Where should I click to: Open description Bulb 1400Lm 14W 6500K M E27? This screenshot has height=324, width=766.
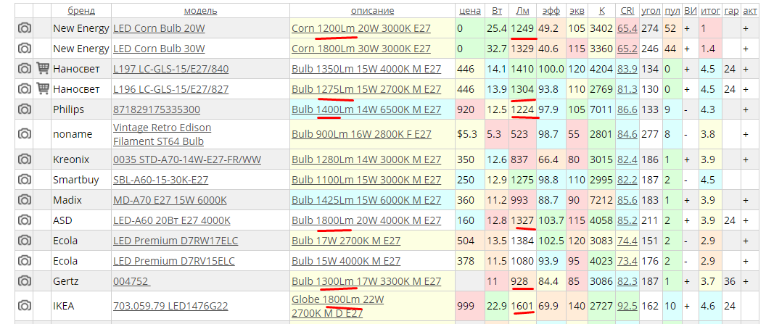(x=366, y=109)
